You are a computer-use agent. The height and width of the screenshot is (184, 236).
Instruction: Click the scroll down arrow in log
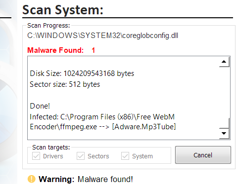pyautogui.click(x=224, y=133)
